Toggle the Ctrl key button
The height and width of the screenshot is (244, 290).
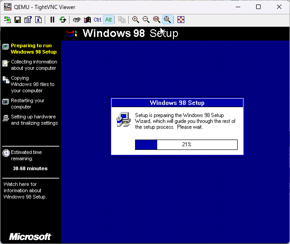coord(98,20)
